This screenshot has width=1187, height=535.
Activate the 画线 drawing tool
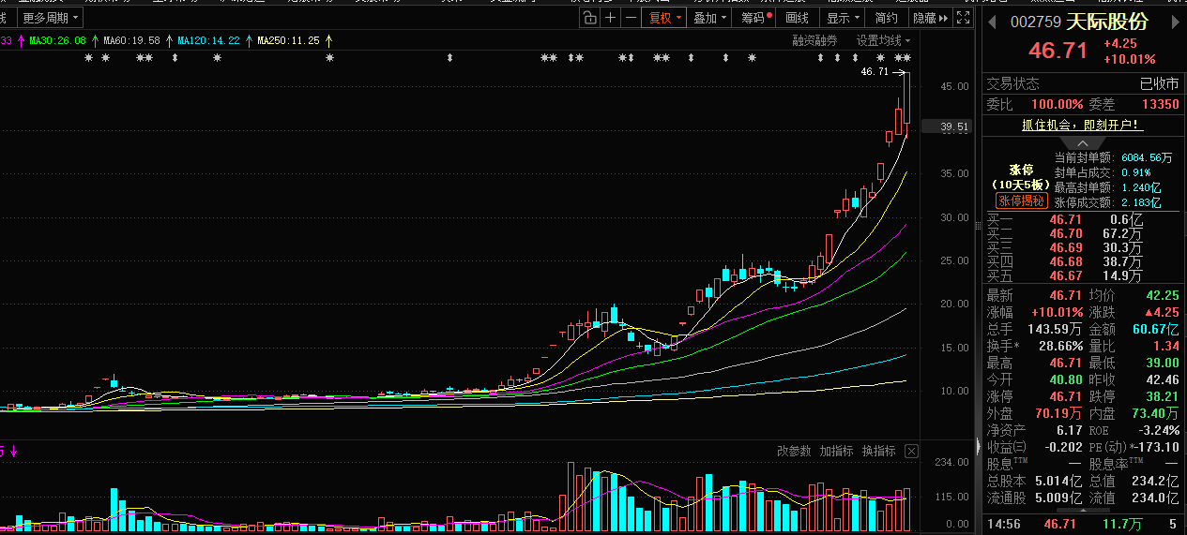pos(797,18)
